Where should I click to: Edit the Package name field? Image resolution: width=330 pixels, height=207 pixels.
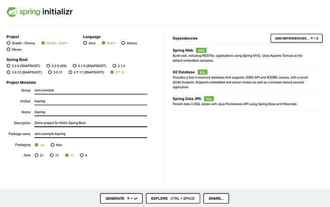(91, 134)
